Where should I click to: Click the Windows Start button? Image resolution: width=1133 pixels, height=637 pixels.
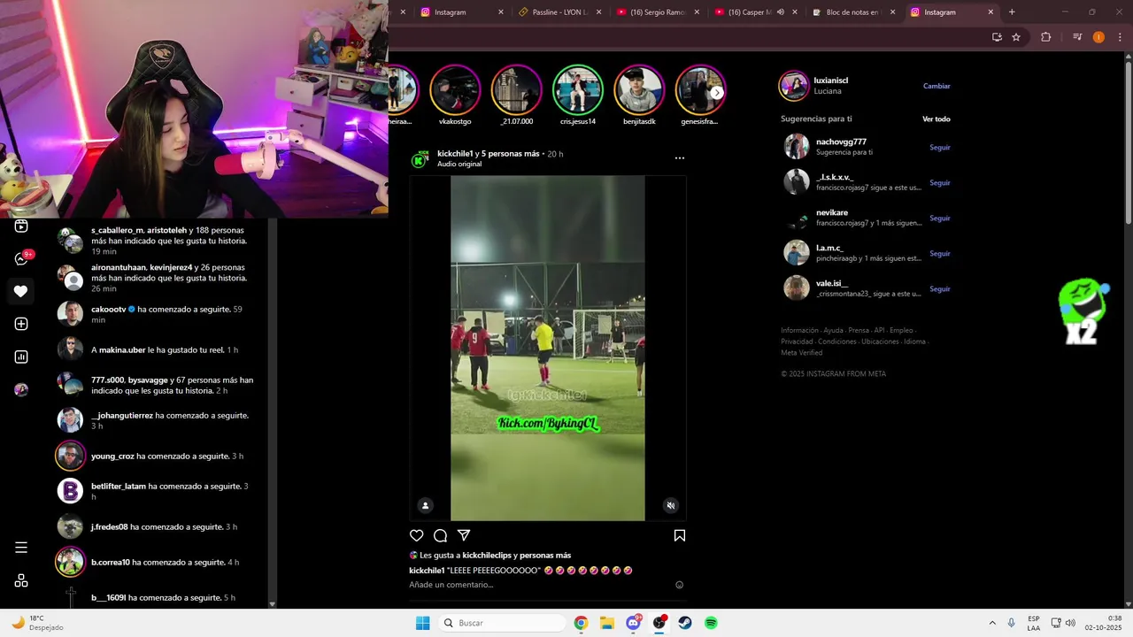pyautogui.click(x=423, y=623)
